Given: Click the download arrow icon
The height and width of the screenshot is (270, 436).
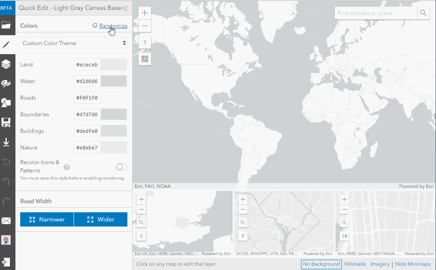Looking at the screenshot, I should [x=6, y=142].
